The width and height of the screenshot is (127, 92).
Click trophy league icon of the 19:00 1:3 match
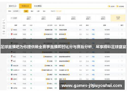pos(12,30)
